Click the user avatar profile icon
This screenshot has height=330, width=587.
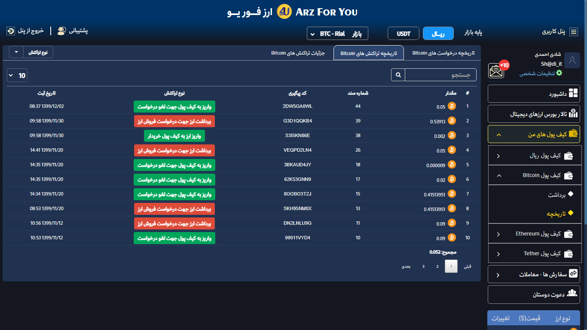click(x=572, y=61)
